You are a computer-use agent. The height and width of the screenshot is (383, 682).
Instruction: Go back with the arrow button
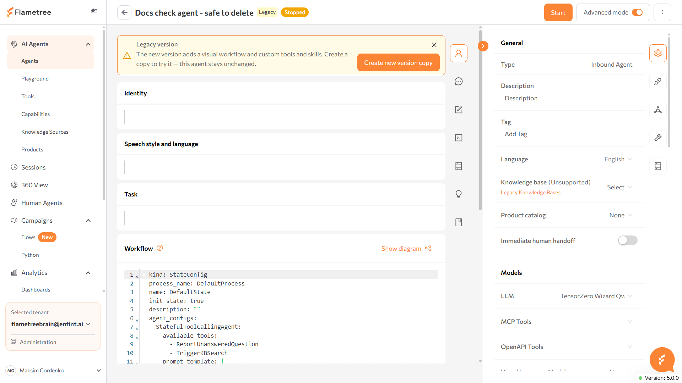tap(124, 12)
